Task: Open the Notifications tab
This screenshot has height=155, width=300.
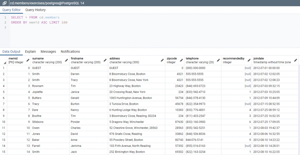Action: click(x=70, y=51)
